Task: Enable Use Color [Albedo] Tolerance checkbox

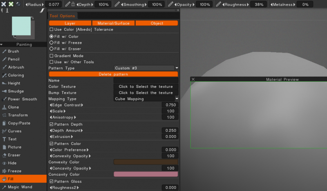Action: (52, 29)
